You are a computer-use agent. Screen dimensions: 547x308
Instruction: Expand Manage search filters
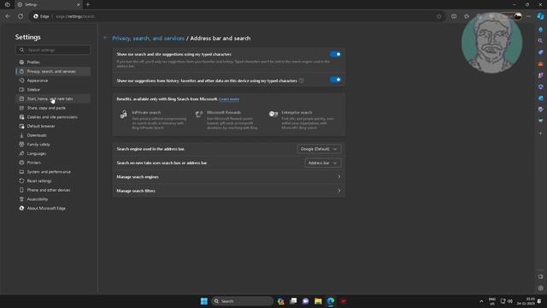coord(229,191)
